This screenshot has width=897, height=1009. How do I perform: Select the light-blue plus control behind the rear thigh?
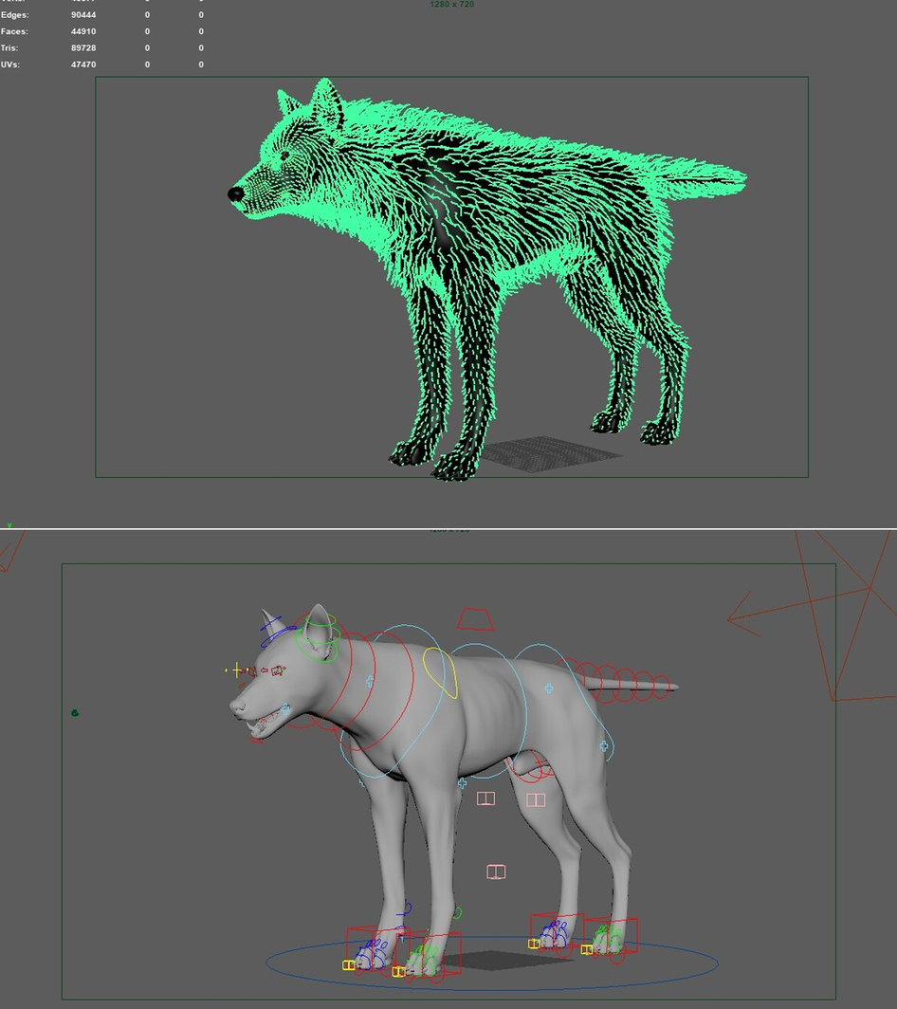tap(604, 746)
